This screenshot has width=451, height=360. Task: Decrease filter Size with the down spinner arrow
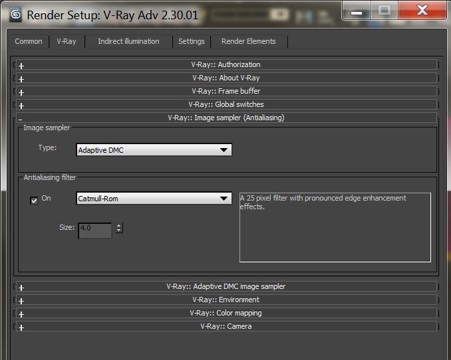pyautogui.click(x=119, y=230)
